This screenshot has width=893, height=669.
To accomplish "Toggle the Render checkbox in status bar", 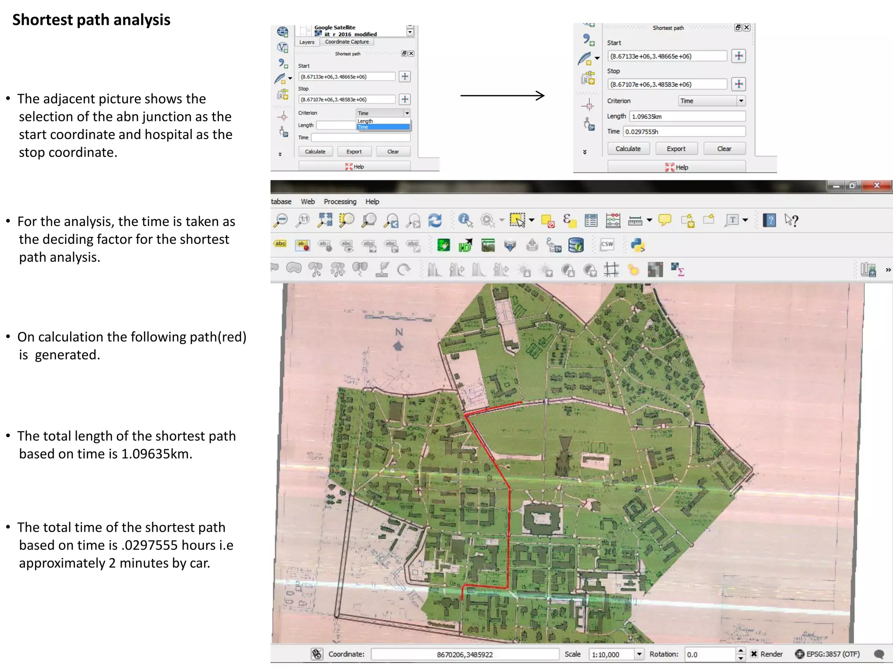I will (754, 654).
